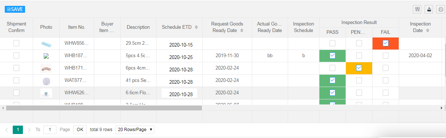Viewport: 446px width, 138px height.
Task: Select page 1 in pagination
Action: point(18,130)
